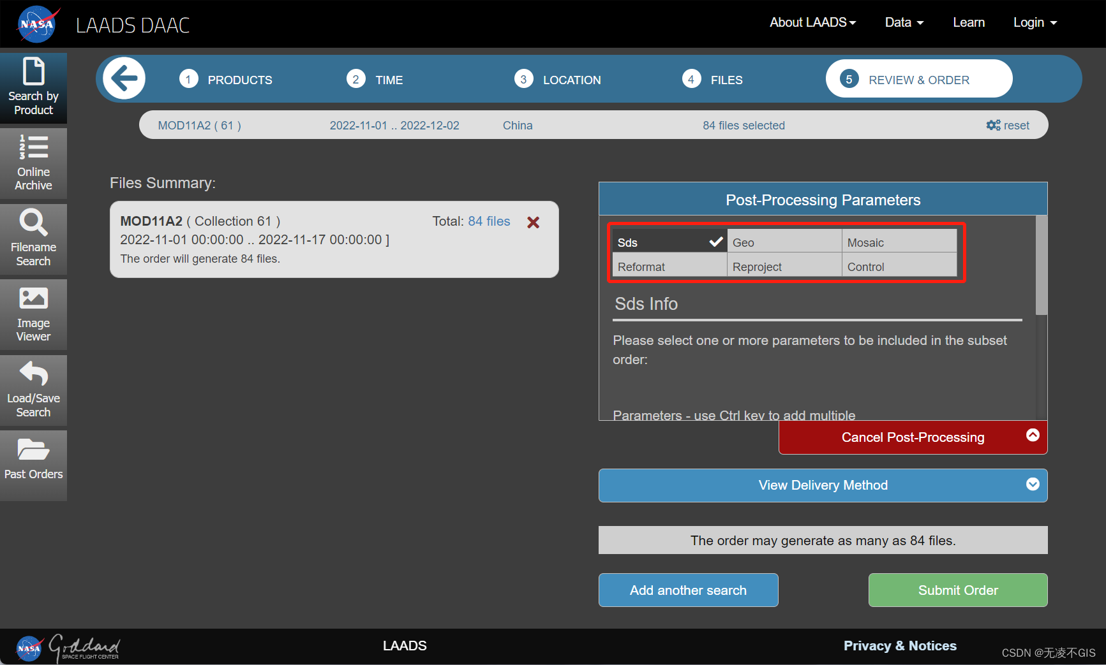
Task: Click the NASA logo in header
Action: coord(37,24)
